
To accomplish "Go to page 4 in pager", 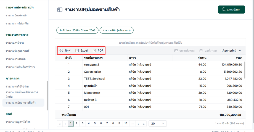I will coord(89,124).
